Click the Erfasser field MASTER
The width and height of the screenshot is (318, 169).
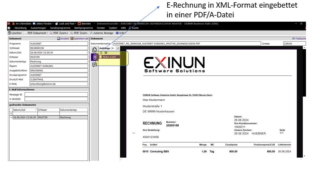point(59,57)
